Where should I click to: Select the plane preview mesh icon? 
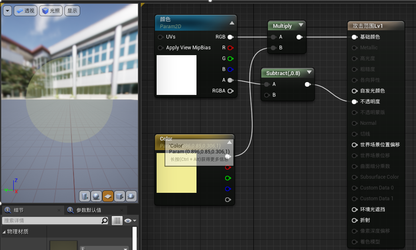tap(108, 196)
